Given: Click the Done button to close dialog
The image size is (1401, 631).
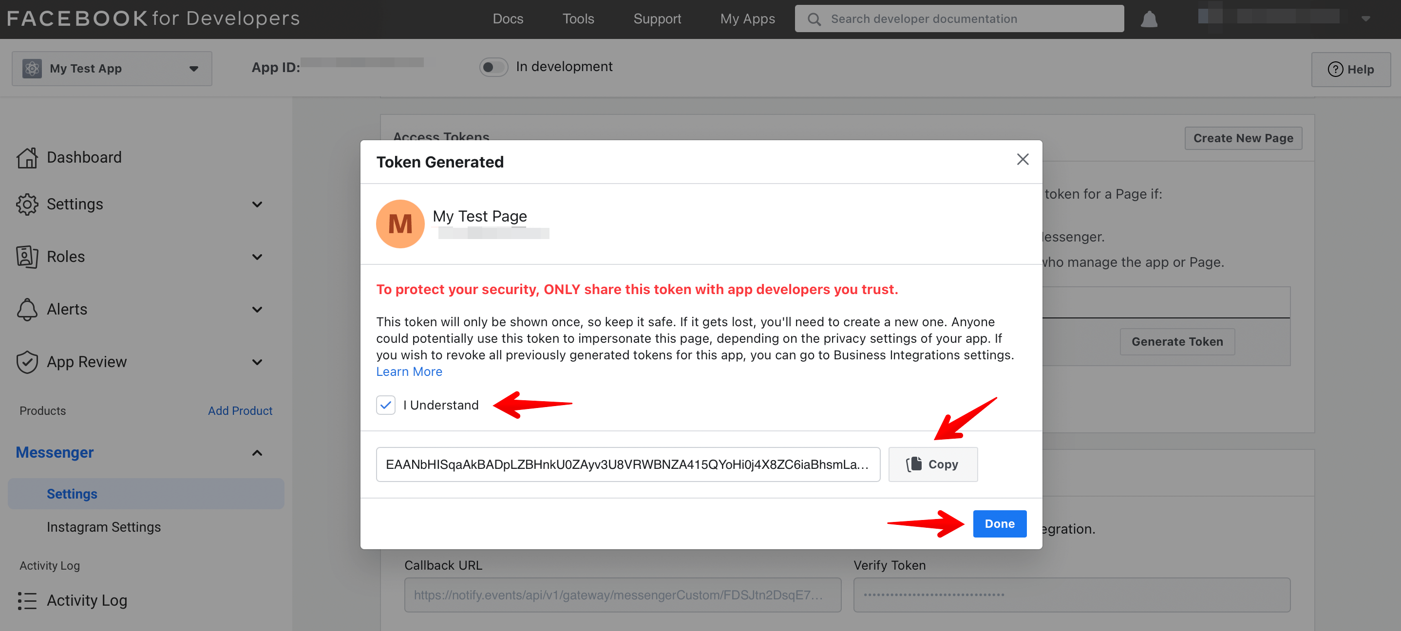Looking at the screenshot, I should pos(999,524).
